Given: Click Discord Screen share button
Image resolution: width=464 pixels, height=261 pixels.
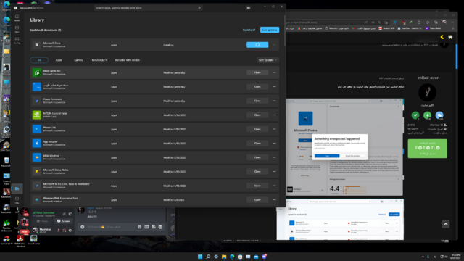Looking at the screenshot, I should [64, 221].
